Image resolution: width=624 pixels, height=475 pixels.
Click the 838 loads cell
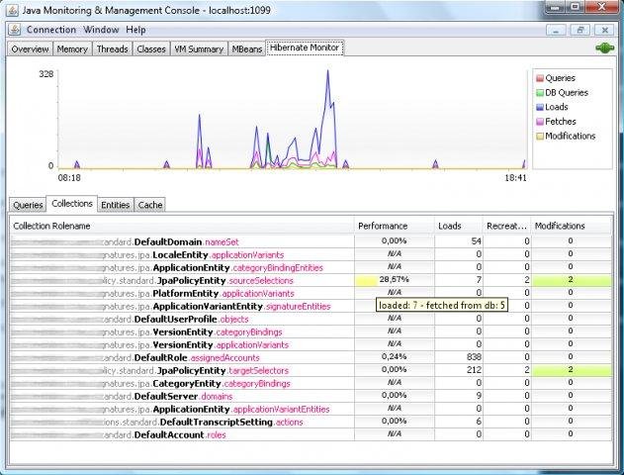459,357
